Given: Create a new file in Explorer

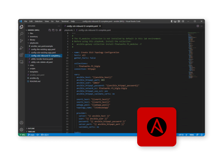Looking at the screenshot, I should [x=50, y=30].
